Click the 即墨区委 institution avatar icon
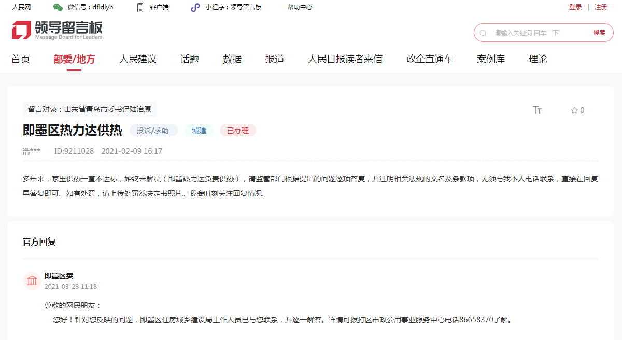 click(32, 281)
